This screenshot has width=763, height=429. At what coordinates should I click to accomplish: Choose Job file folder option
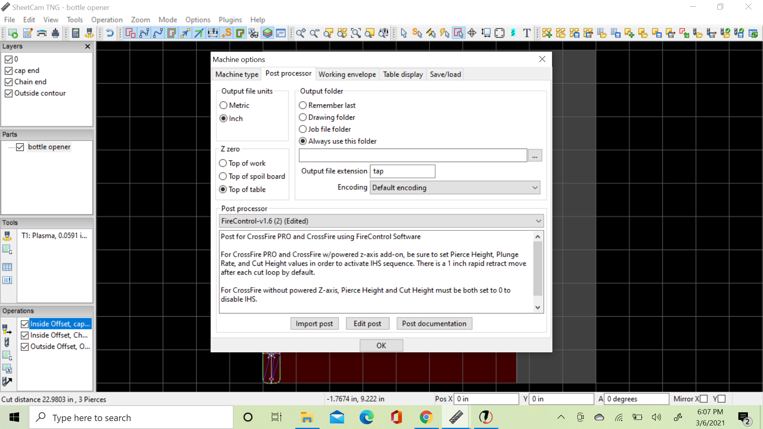click(x=325, y=129)
